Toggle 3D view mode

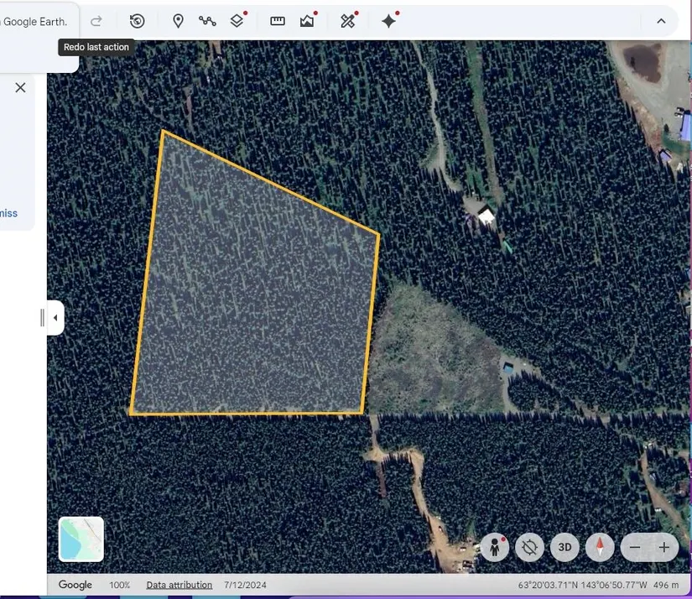coord(565,547)
